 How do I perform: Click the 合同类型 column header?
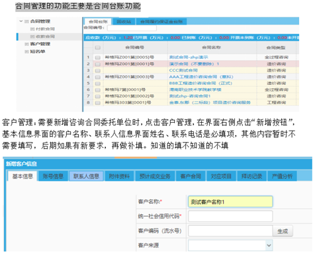(276, 48)
